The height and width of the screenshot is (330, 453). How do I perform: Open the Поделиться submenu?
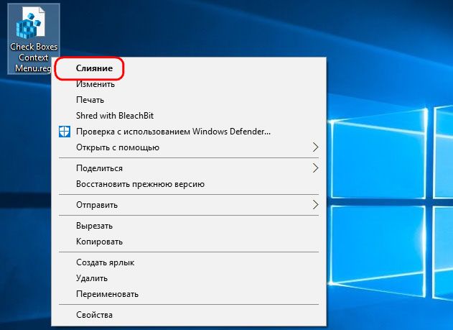tap(189, 168)
